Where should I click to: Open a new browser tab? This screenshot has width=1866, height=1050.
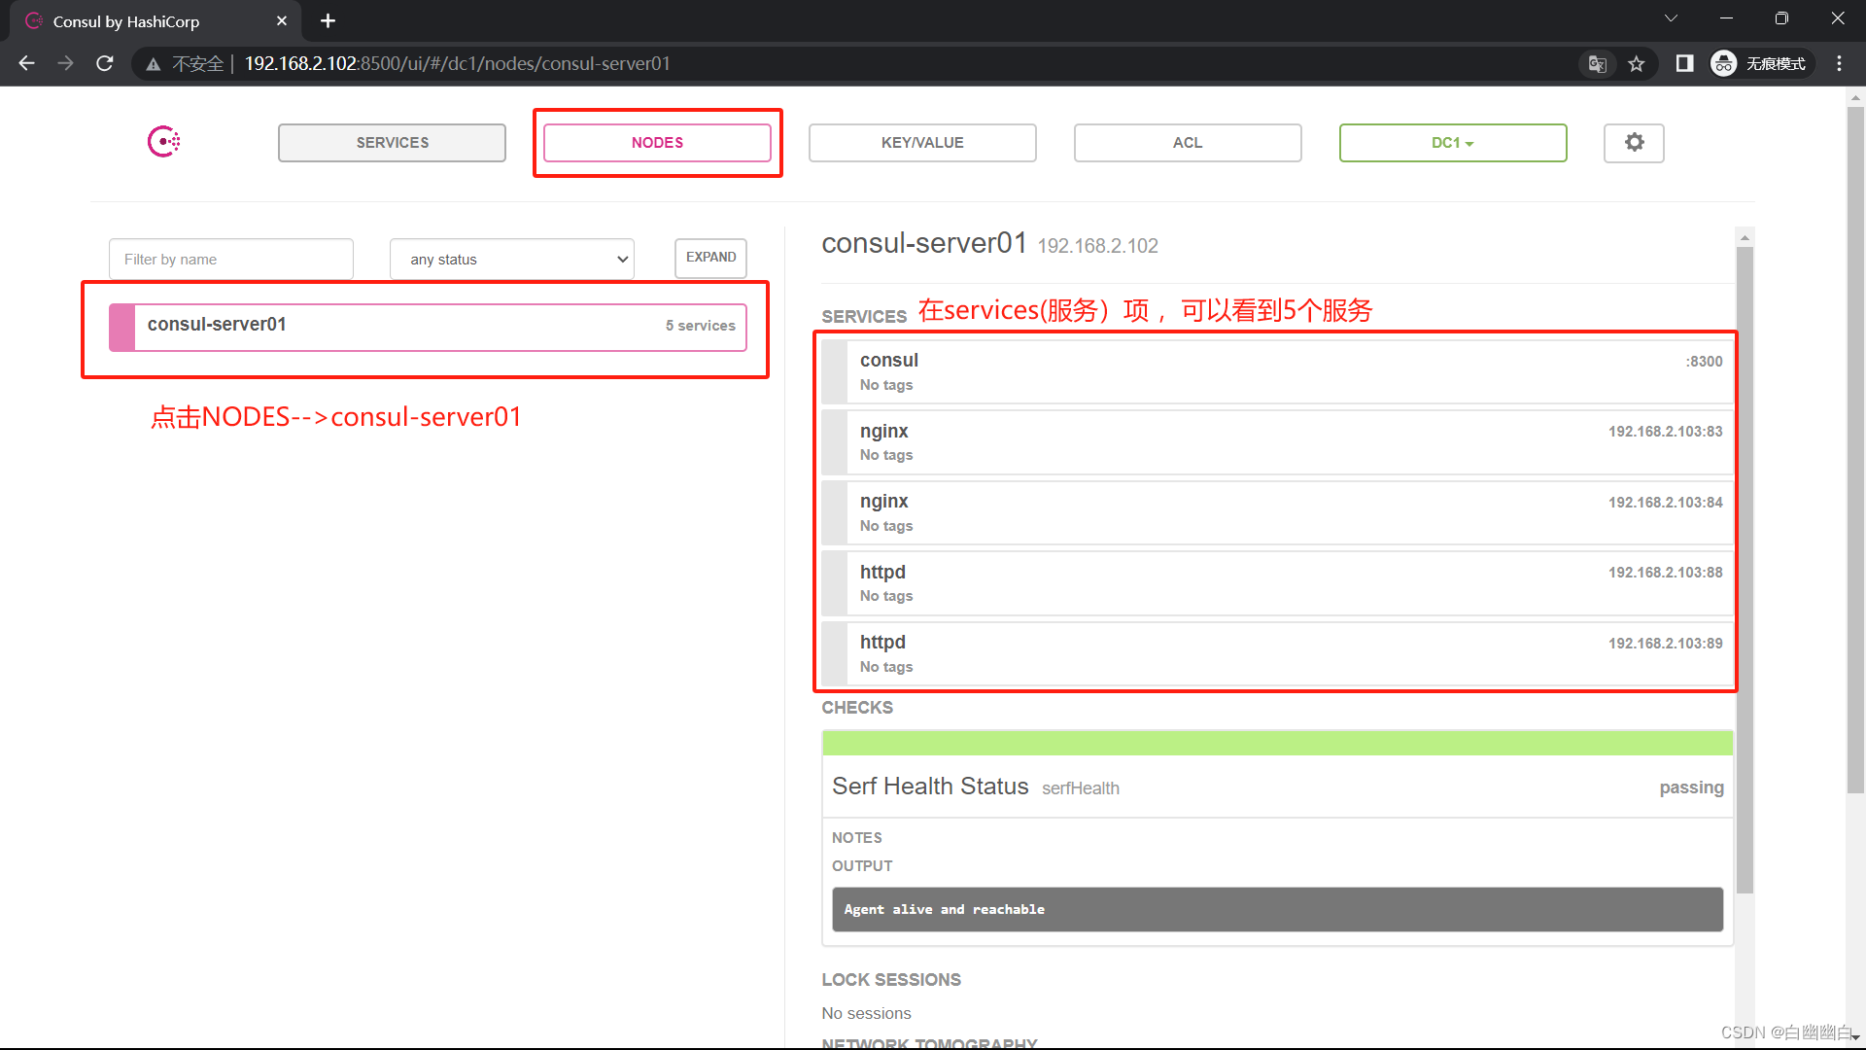328,20
